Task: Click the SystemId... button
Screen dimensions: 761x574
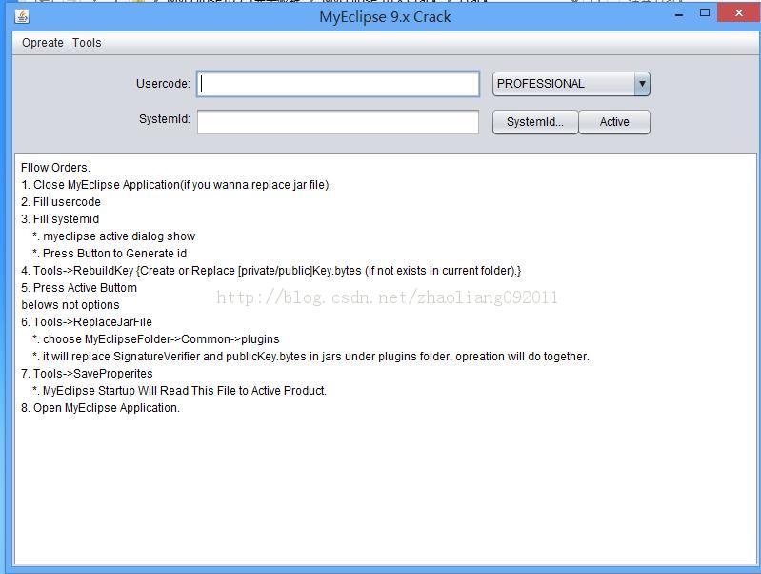Action: point(535,121)
